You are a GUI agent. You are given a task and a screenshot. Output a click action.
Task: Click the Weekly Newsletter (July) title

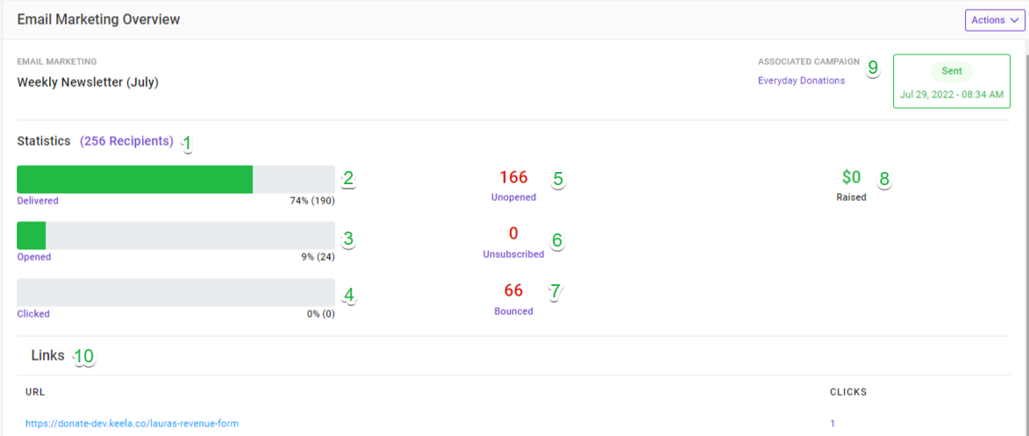click(x=88, y=82)
